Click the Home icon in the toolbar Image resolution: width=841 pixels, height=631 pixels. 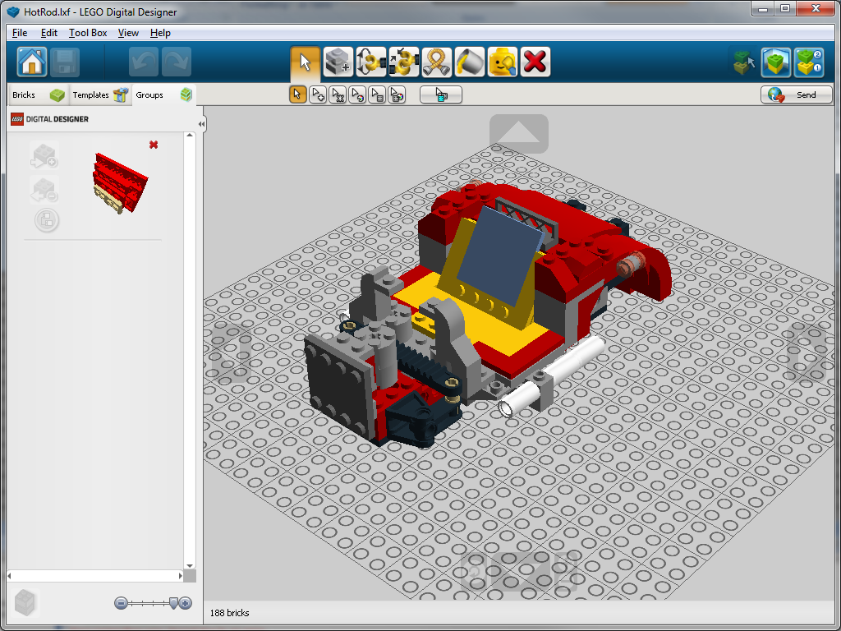click(x=32, y=62)
